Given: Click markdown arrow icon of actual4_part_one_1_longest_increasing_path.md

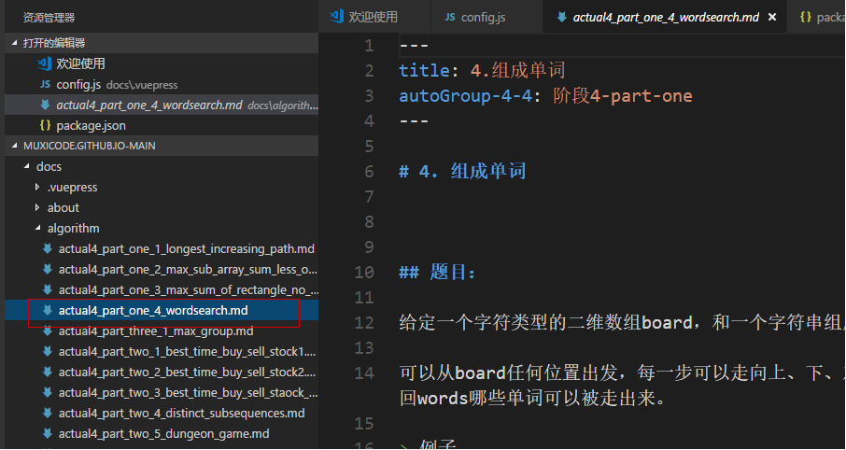Looking at the screenshot, I should tap(47, 248).
